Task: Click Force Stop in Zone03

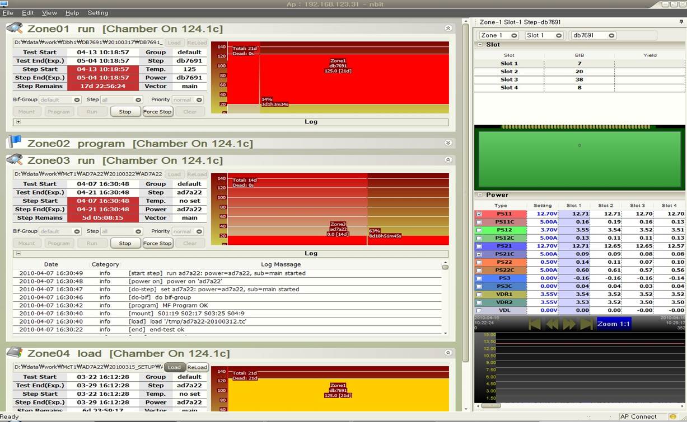Action: click(158, 243)
